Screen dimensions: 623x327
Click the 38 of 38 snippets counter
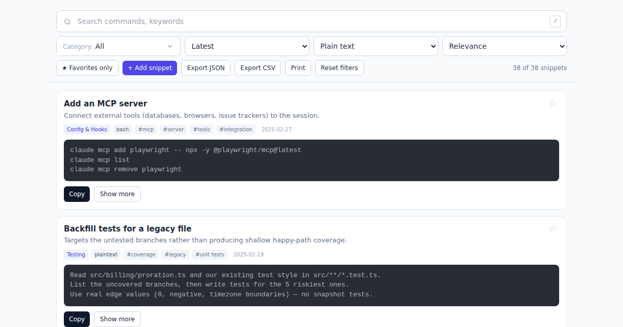(540, 68)
